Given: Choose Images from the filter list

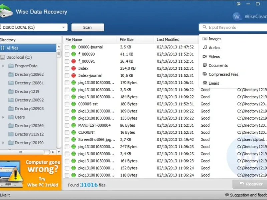Looking at the screenshot, I should coord(215,39).
